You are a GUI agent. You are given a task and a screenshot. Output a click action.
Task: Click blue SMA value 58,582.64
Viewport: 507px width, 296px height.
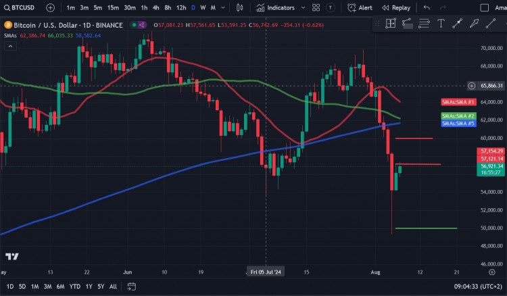point(88,36)
